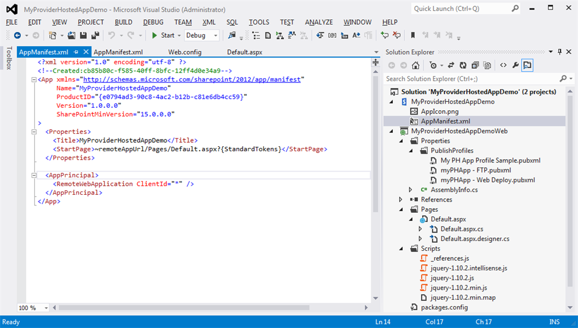578x328 pixels.
Task: Click the SharePoint manifest schema URL link
Action: coord(193,80)
